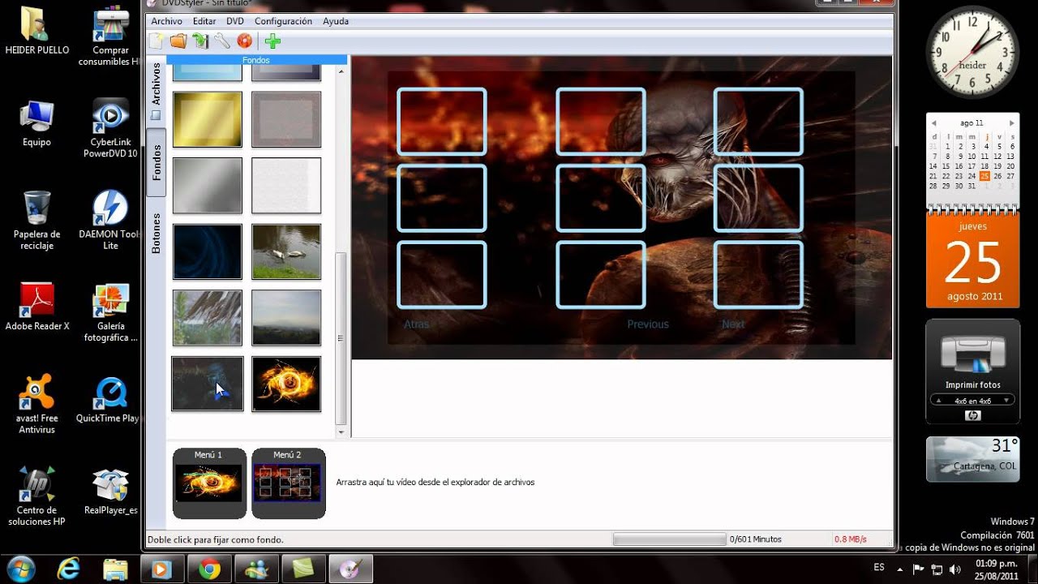This screenshot has width=1038, height=584.
Task: Select the dark blue swirl background thumbnail
Action: tap(208, 252)
